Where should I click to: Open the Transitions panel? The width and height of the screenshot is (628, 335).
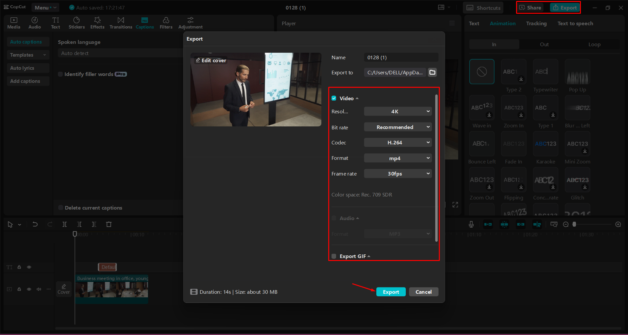[120, 23]
